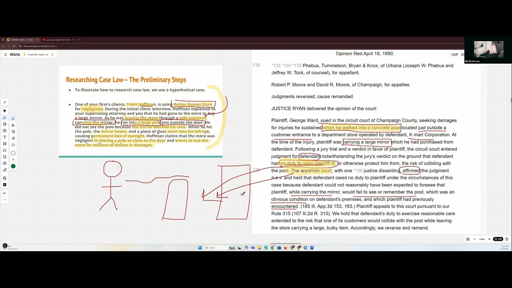Click 'To illustrate how to research case law' bullet
Image resolution: width=512 pixels, height=288 pixels.
pyautogui.click(x=140, y=90)
